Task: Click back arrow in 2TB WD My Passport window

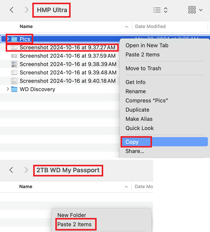Action: tap(11, 170)
